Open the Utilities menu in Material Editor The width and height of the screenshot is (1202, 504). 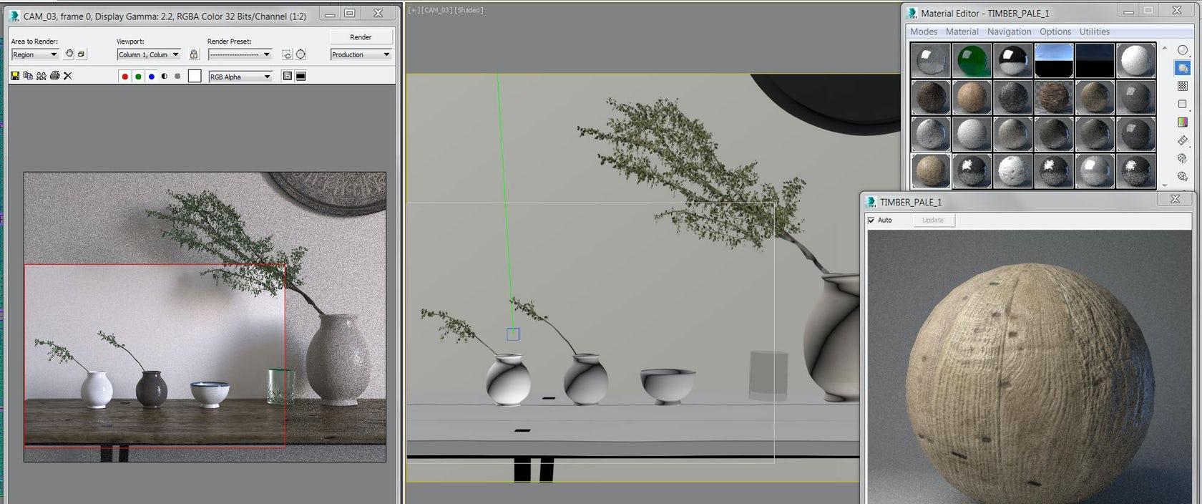1095,31
